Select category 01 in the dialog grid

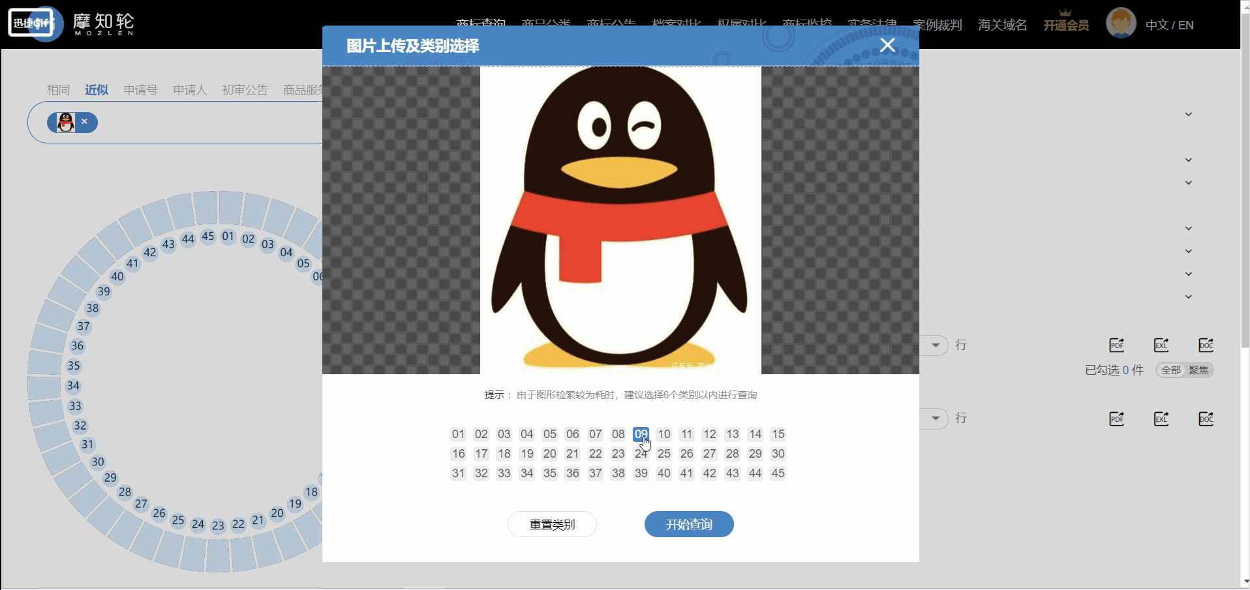(458, 434)
